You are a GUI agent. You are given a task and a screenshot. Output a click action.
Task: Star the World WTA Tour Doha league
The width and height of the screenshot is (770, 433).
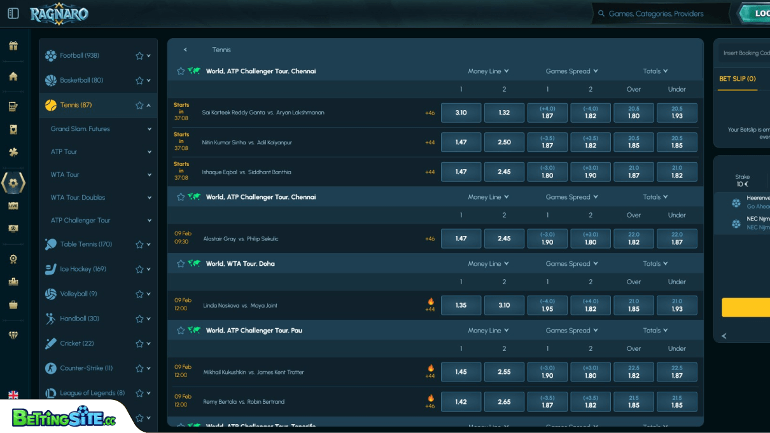(180, 263)
